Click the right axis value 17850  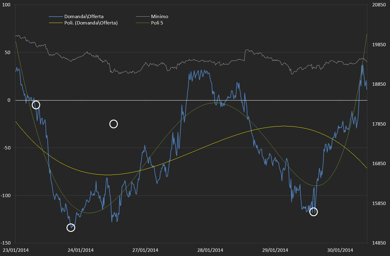point(379,124)
